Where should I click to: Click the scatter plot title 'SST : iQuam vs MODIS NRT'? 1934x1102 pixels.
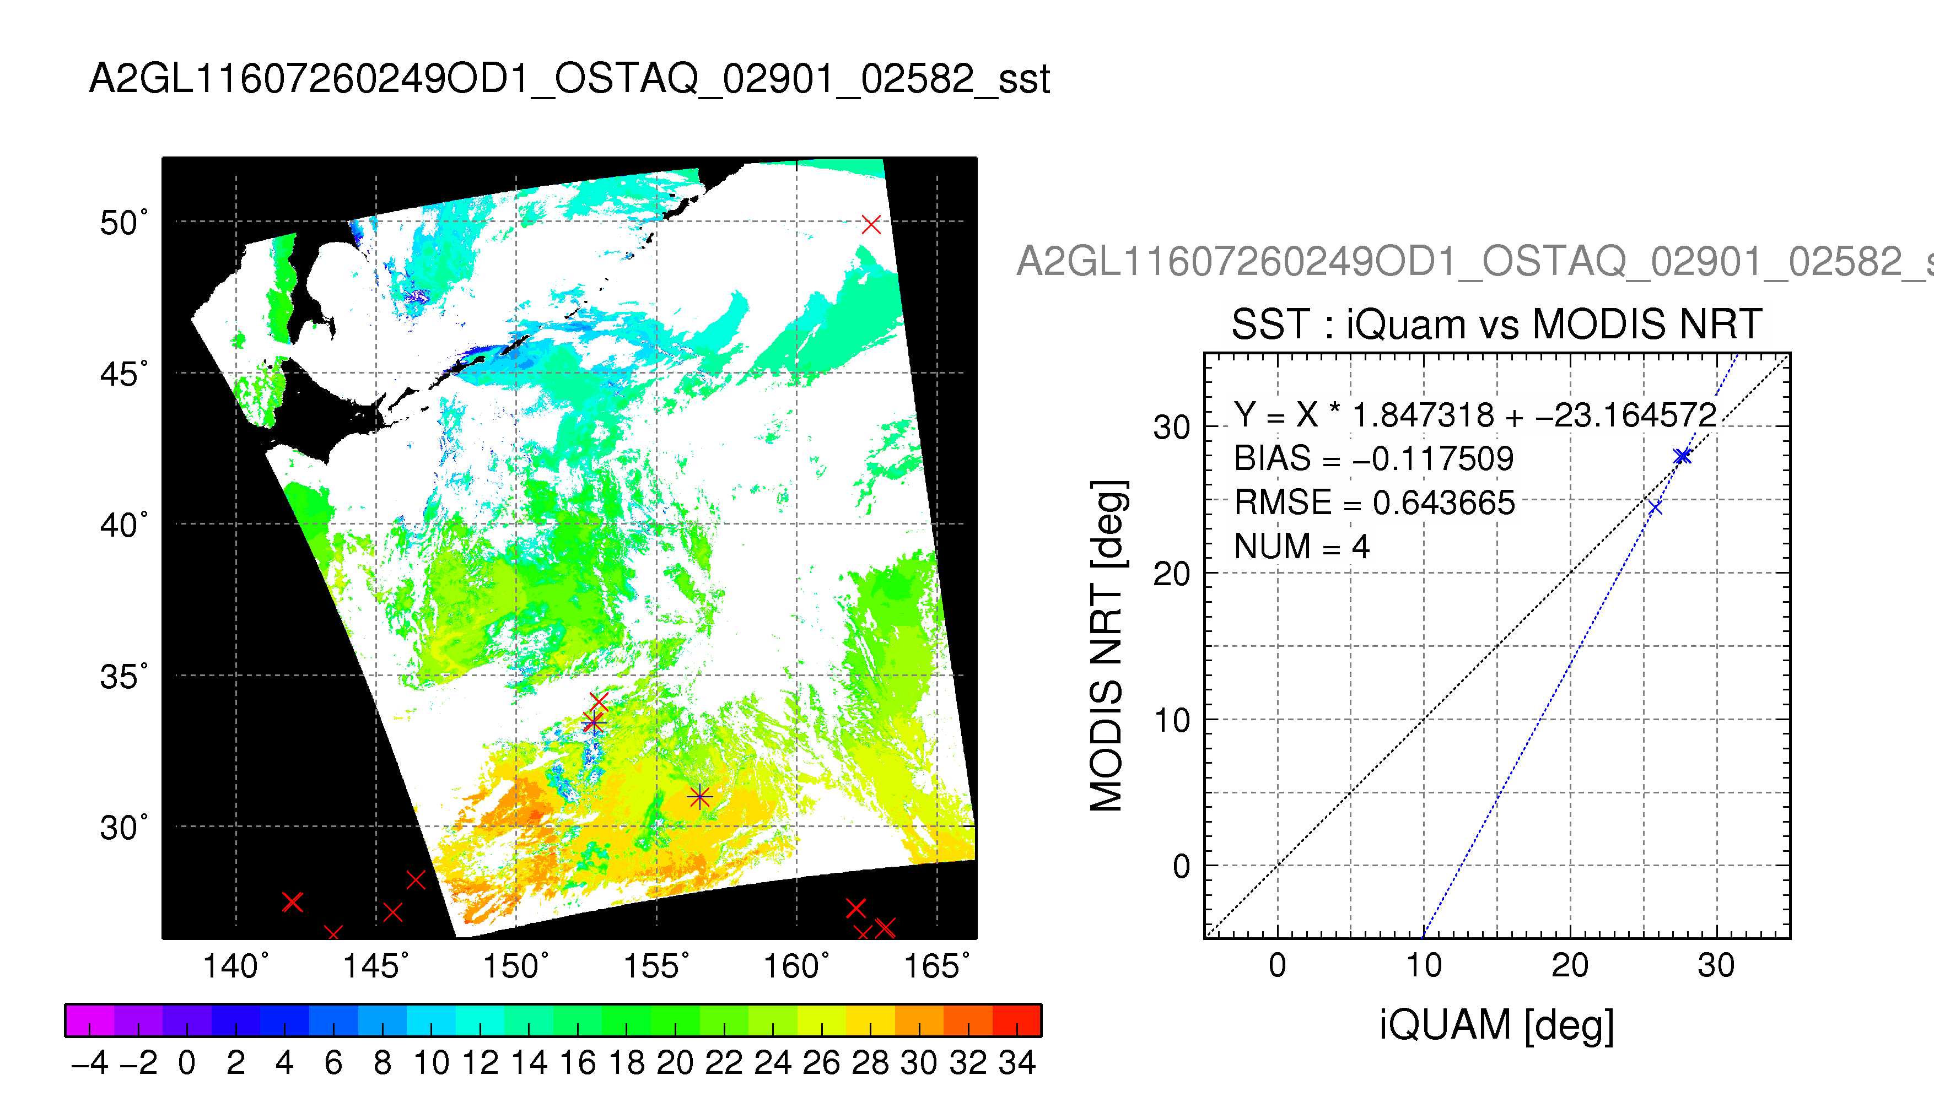point(1496,325)
